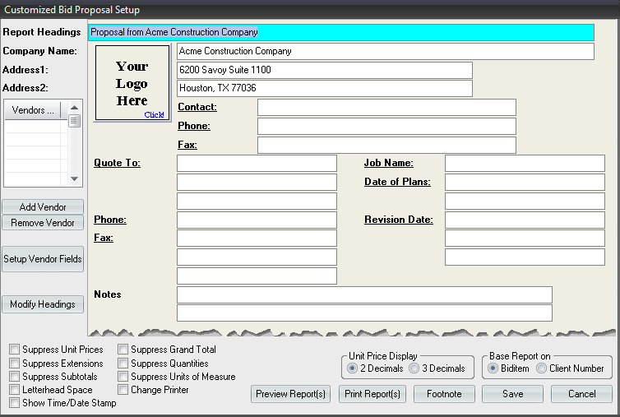Click the underlined 'Revision Date:' label
Image resolution: width=620 pixels, height=417 pixels.
coord(399,220)
